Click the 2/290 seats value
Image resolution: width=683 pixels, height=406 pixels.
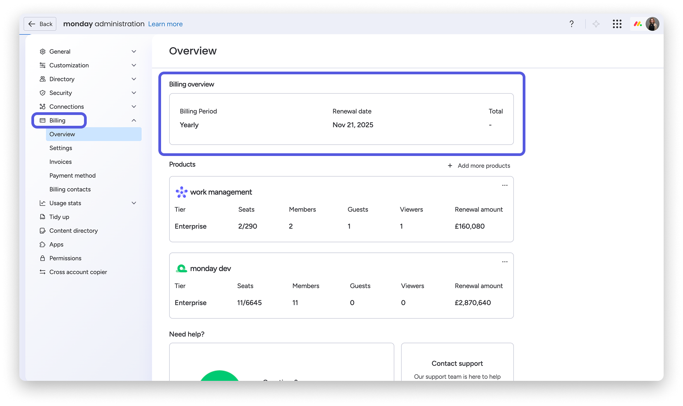248,226
